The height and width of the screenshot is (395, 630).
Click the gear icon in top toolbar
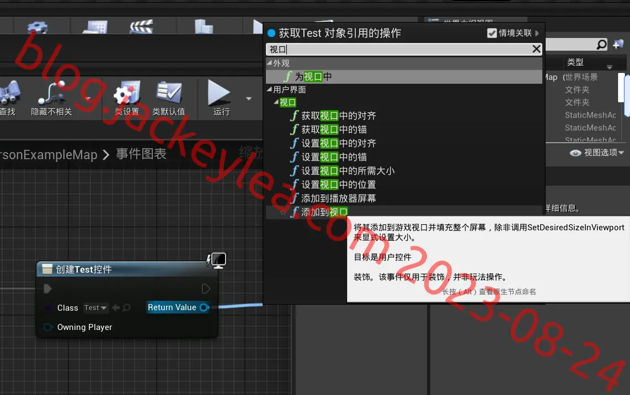pos(38,28)
